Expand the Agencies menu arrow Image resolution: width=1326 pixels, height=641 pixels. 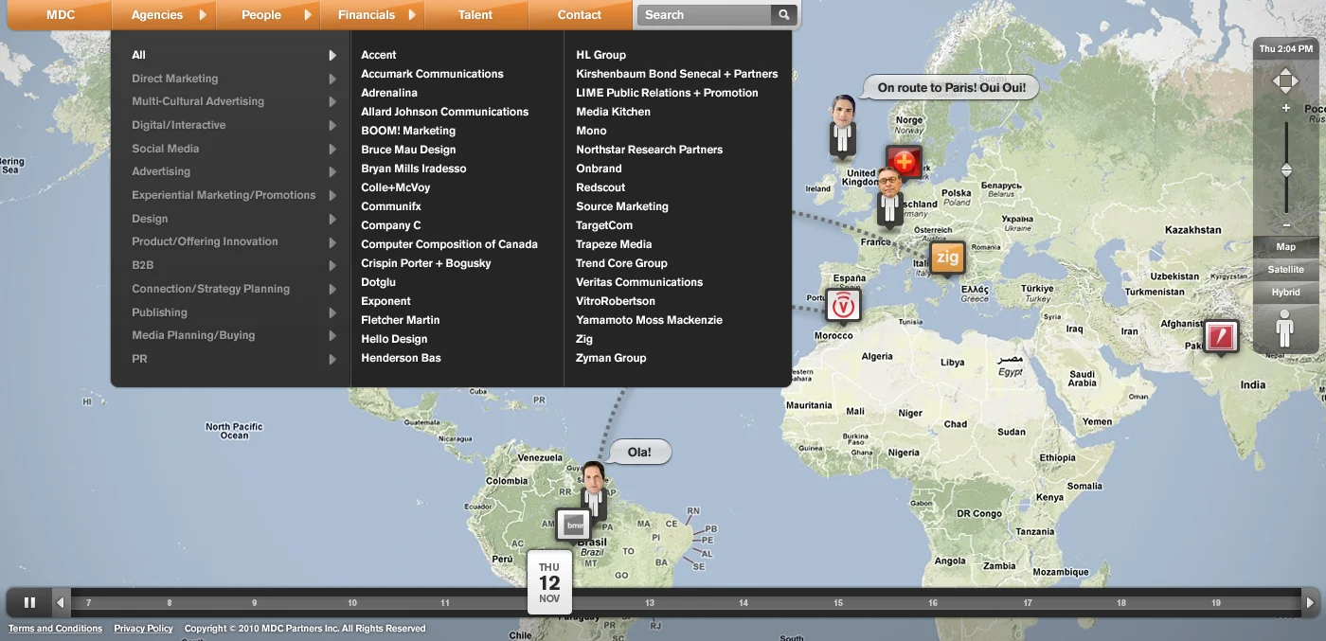(x=203, y=15)
